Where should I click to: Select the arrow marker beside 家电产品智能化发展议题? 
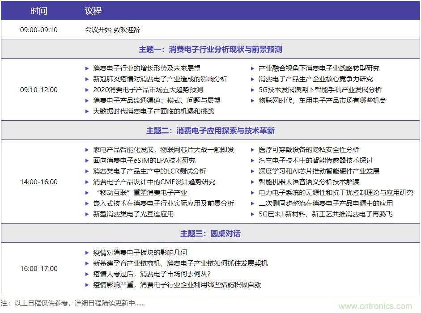tap(87, 150)
